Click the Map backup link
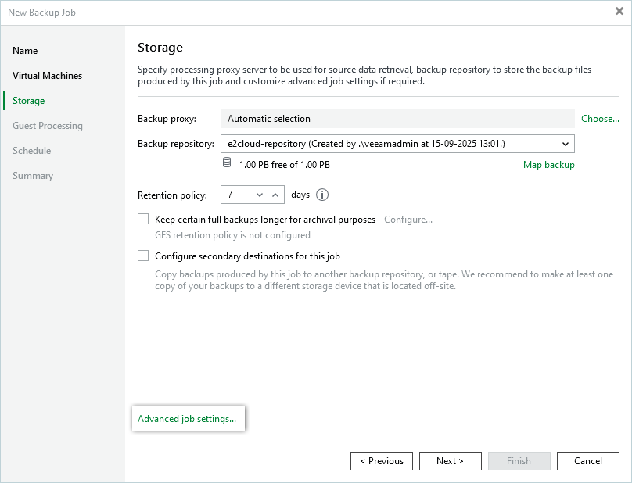This screenshot has width=632, height=483. click(548, 165)
